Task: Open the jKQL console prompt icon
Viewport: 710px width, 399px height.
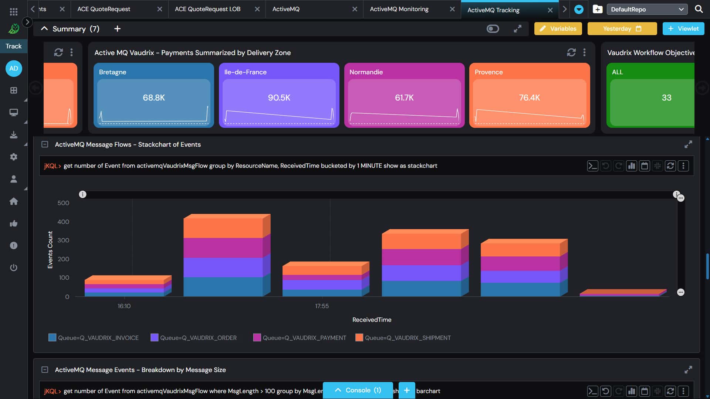Action: pyautogui.click(x=592, y=166)
